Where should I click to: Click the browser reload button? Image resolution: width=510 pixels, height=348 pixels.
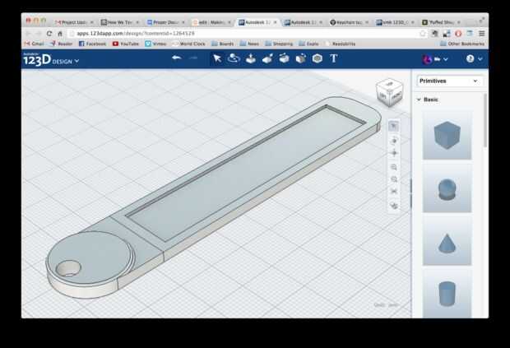(49, 33)
